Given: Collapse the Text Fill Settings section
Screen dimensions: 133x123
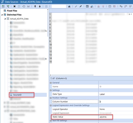Looking at the screenshot, I should [51, 121].
